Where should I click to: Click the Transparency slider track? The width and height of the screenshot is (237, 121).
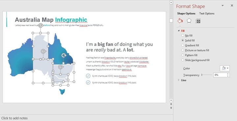pyautogui.click(x=207, y=75)
